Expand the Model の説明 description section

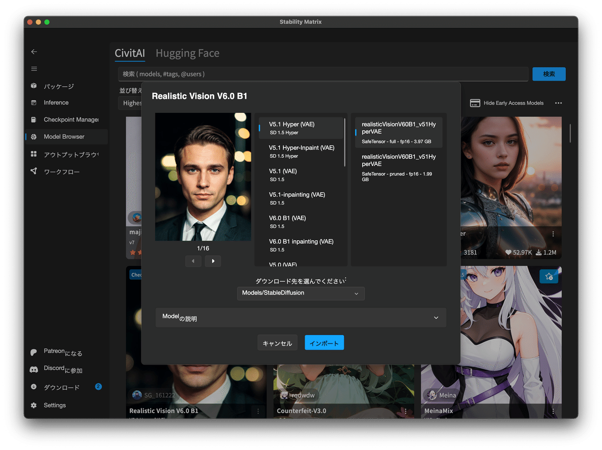(x=301, y=318)
